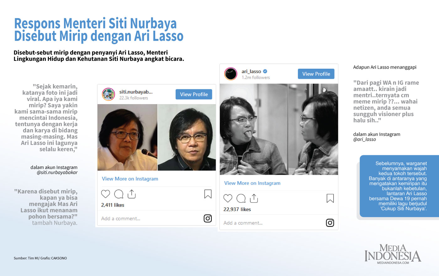Viewport: 439px width, 276px height.
Task: Save the ari_lasso post with bookmark icon
Action: tap(330, 198)
